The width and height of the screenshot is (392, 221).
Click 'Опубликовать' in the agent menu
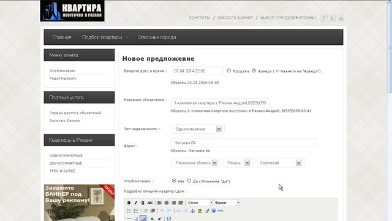pyautogui.click(x=62, y=71)
